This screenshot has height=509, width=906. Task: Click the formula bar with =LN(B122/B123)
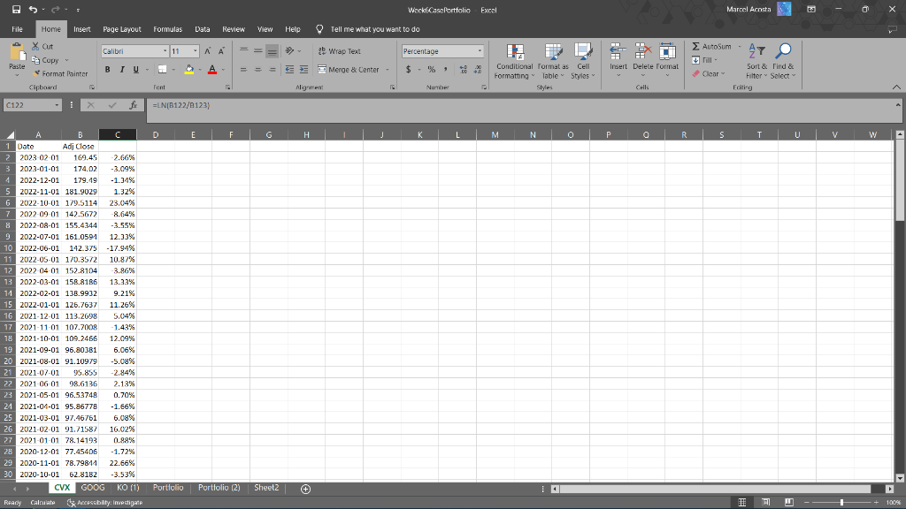pyautogui.click(x=520, y=110)
